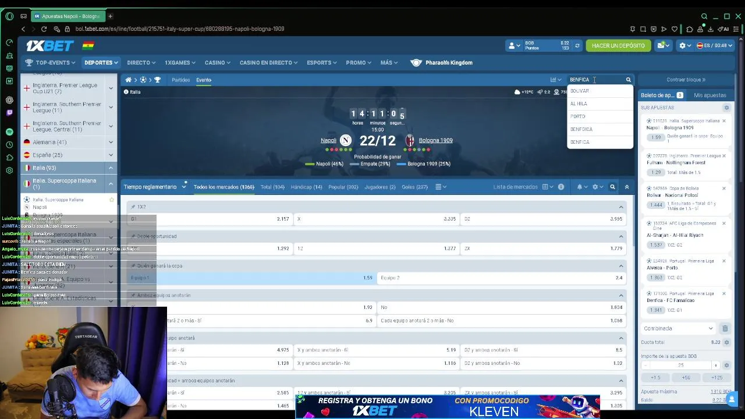Open the ESPORTS menu
This screenshot has width=745, height=419.
point(322,62)
